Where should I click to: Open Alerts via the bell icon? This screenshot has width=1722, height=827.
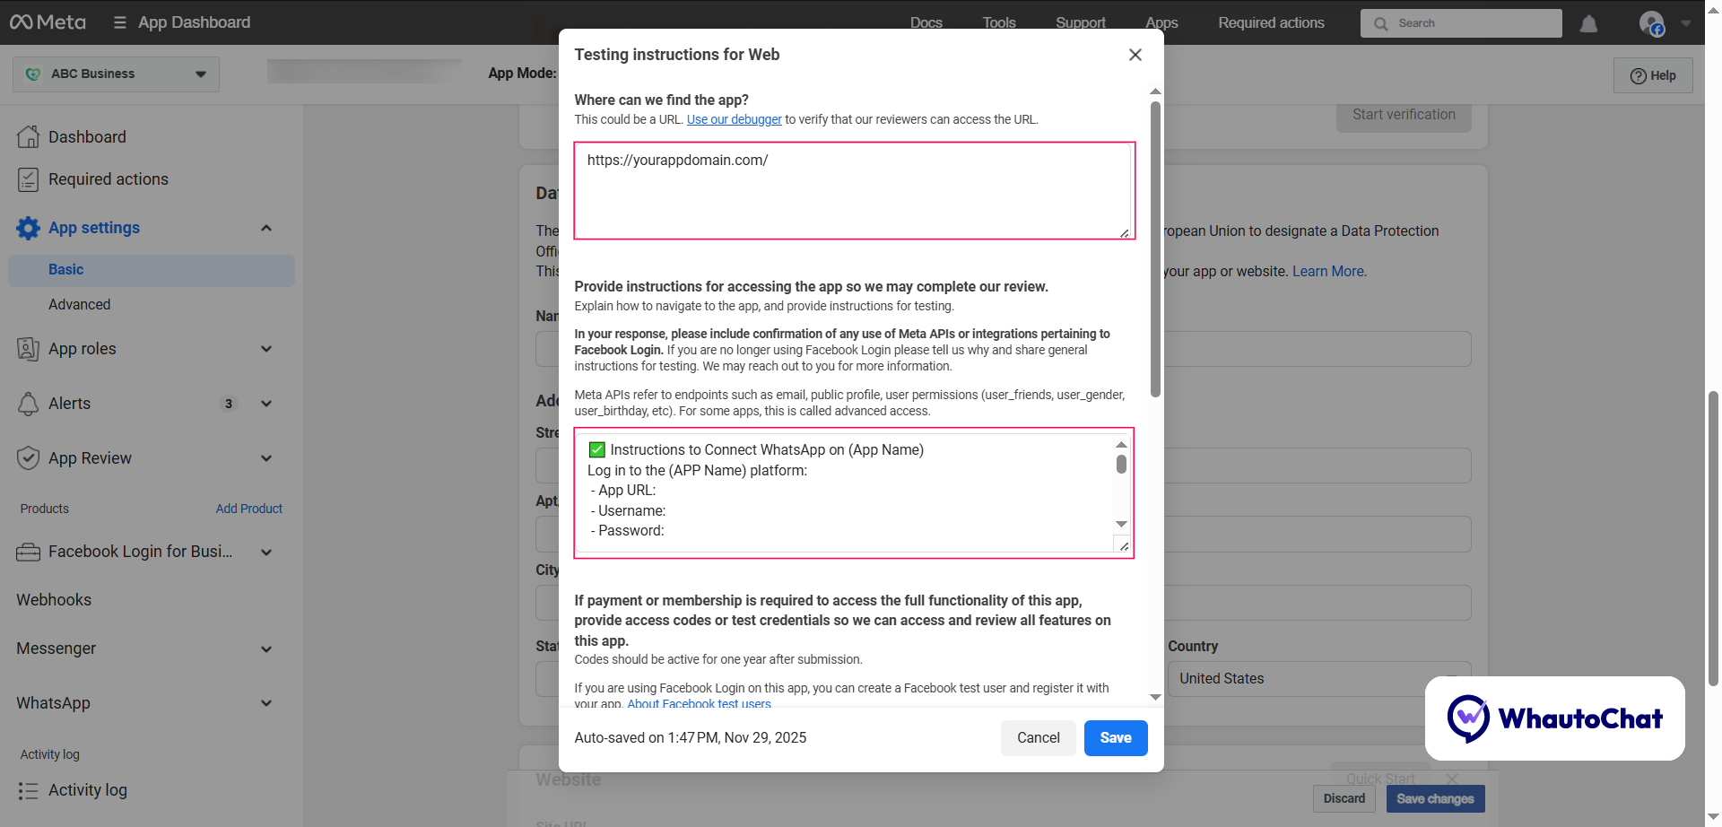click(x=28, y=404)
